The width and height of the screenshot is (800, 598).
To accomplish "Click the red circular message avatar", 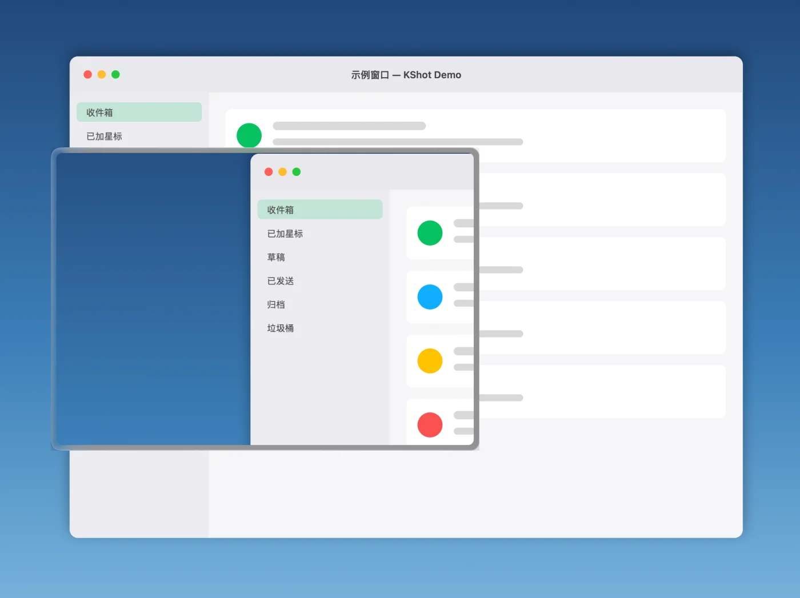I will [x=430, y=425].
